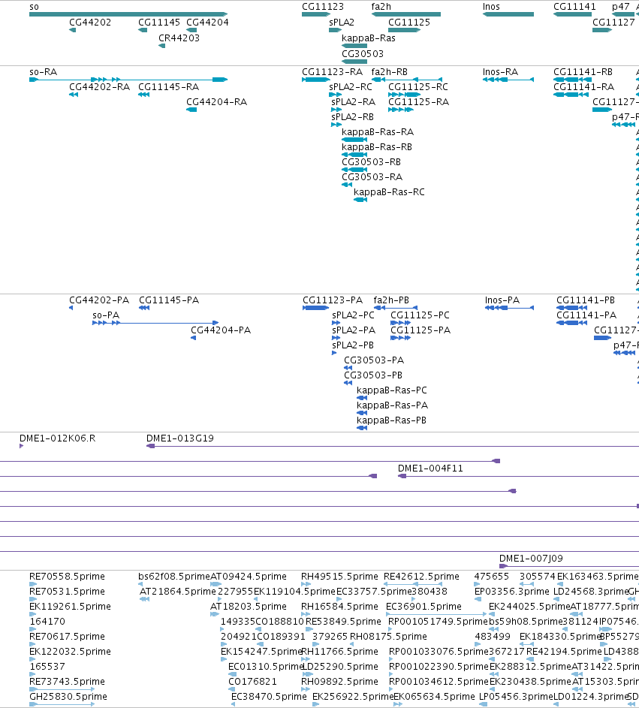Select the DME1-013G19 clone label
The width and height of the screenshot is (639, 708).
click(x=180, y=438)
